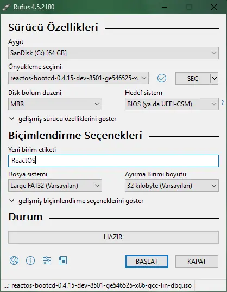227x292 pixels.
Task: Click the Yeni birim etiketi label
Action: tap(32, 150)
